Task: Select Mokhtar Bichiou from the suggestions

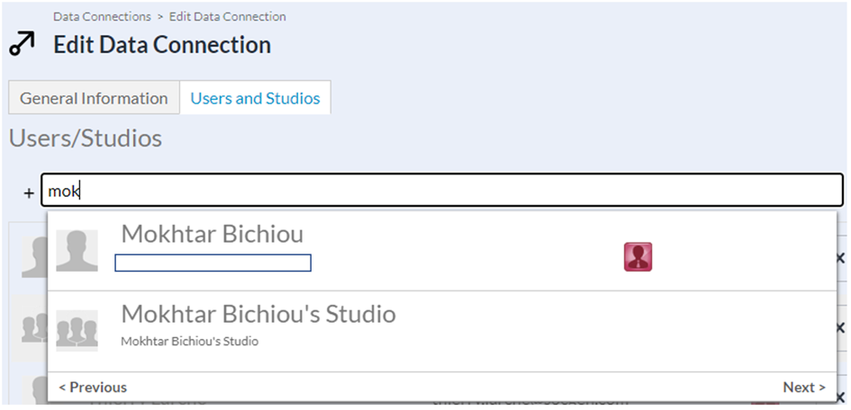Action: pyautogui.click(x=213, y=234)
